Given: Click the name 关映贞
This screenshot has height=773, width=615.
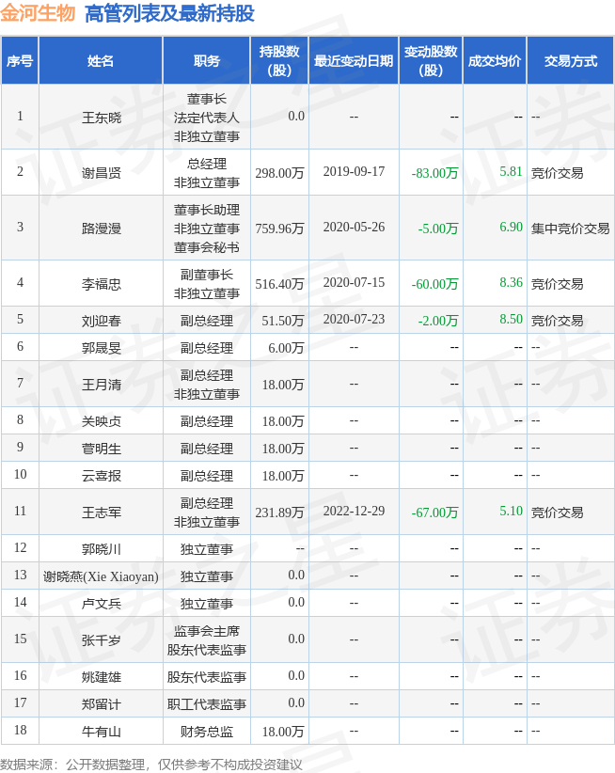Looking at the screenshot, I should point(101,421).
